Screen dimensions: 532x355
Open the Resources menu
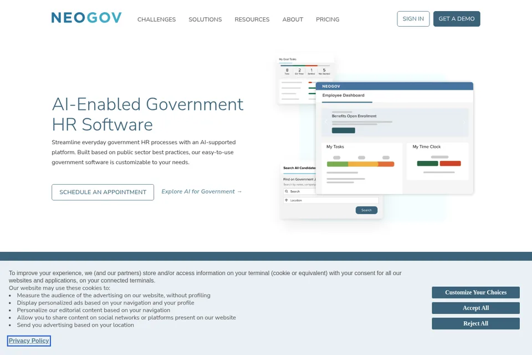pos(252,19)
